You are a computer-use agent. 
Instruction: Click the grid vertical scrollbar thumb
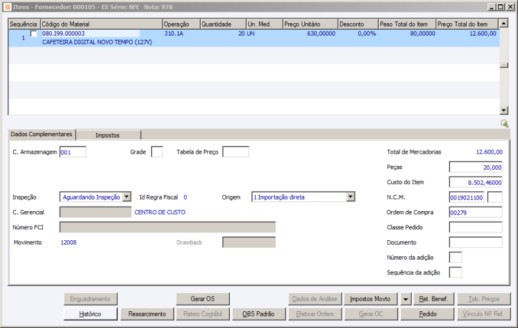point(504,65)
